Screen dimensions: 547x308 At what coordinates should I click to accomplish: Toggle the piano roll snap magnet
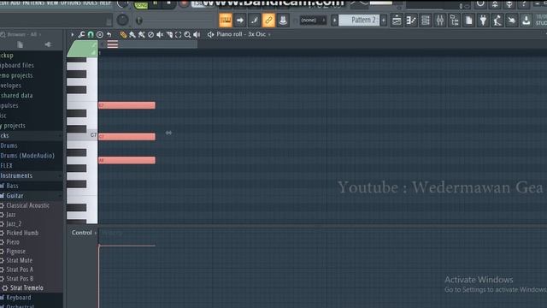91,34
